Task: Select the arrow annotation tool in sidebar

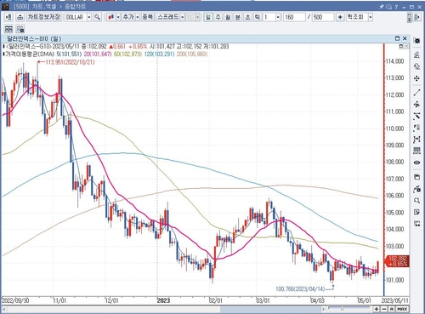Action: click(416, 105)
